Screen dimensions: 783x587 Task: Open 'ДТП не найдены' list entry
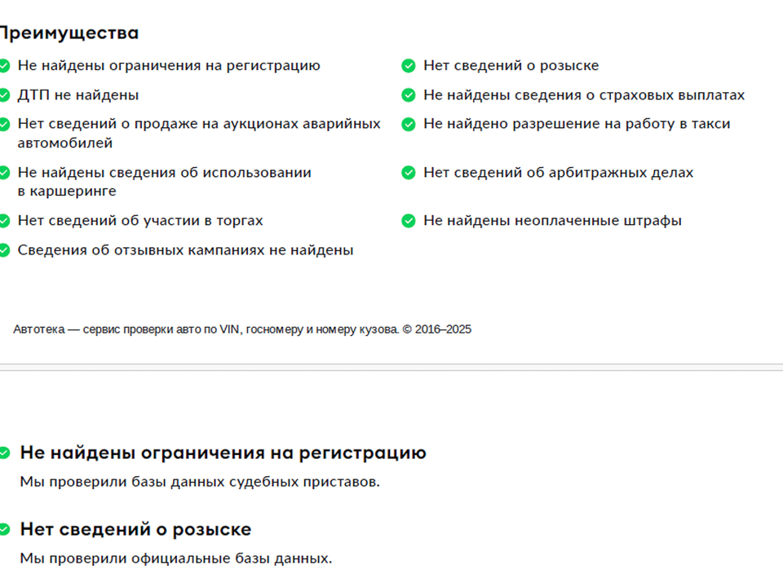tap(78, 95)
